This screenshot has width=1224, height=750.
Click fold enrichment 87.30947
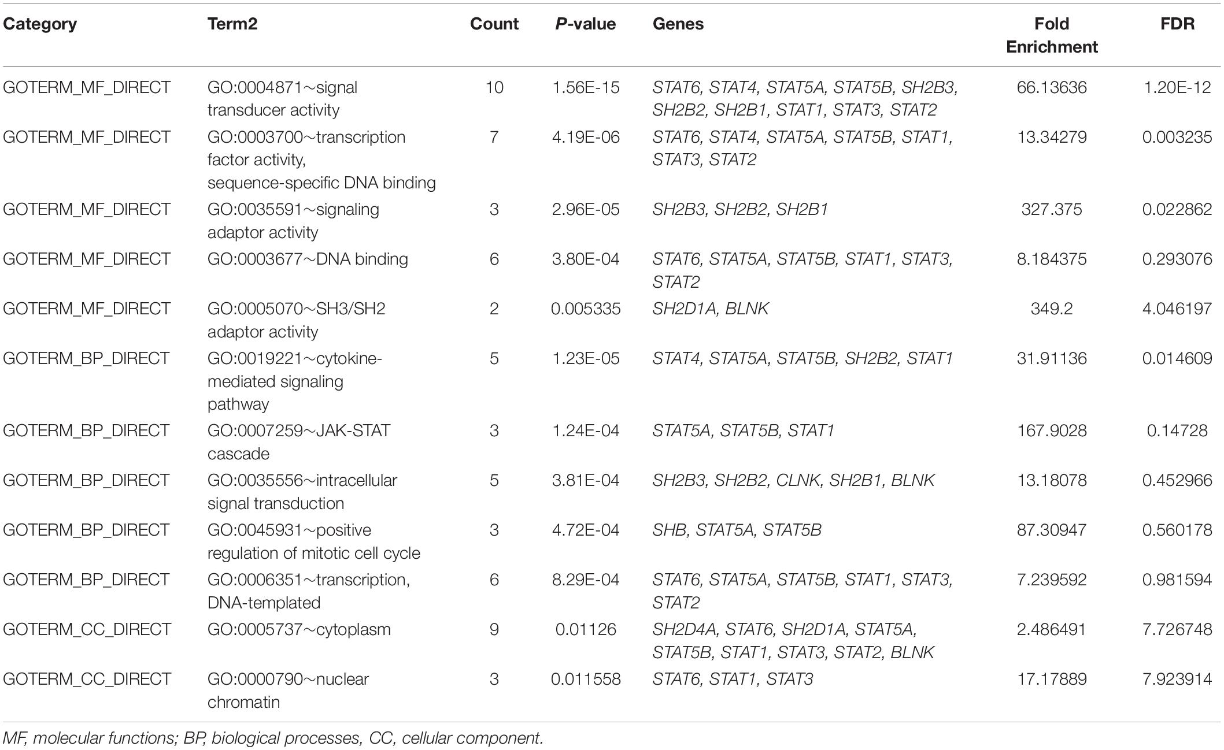click(x=1052, y=530)
